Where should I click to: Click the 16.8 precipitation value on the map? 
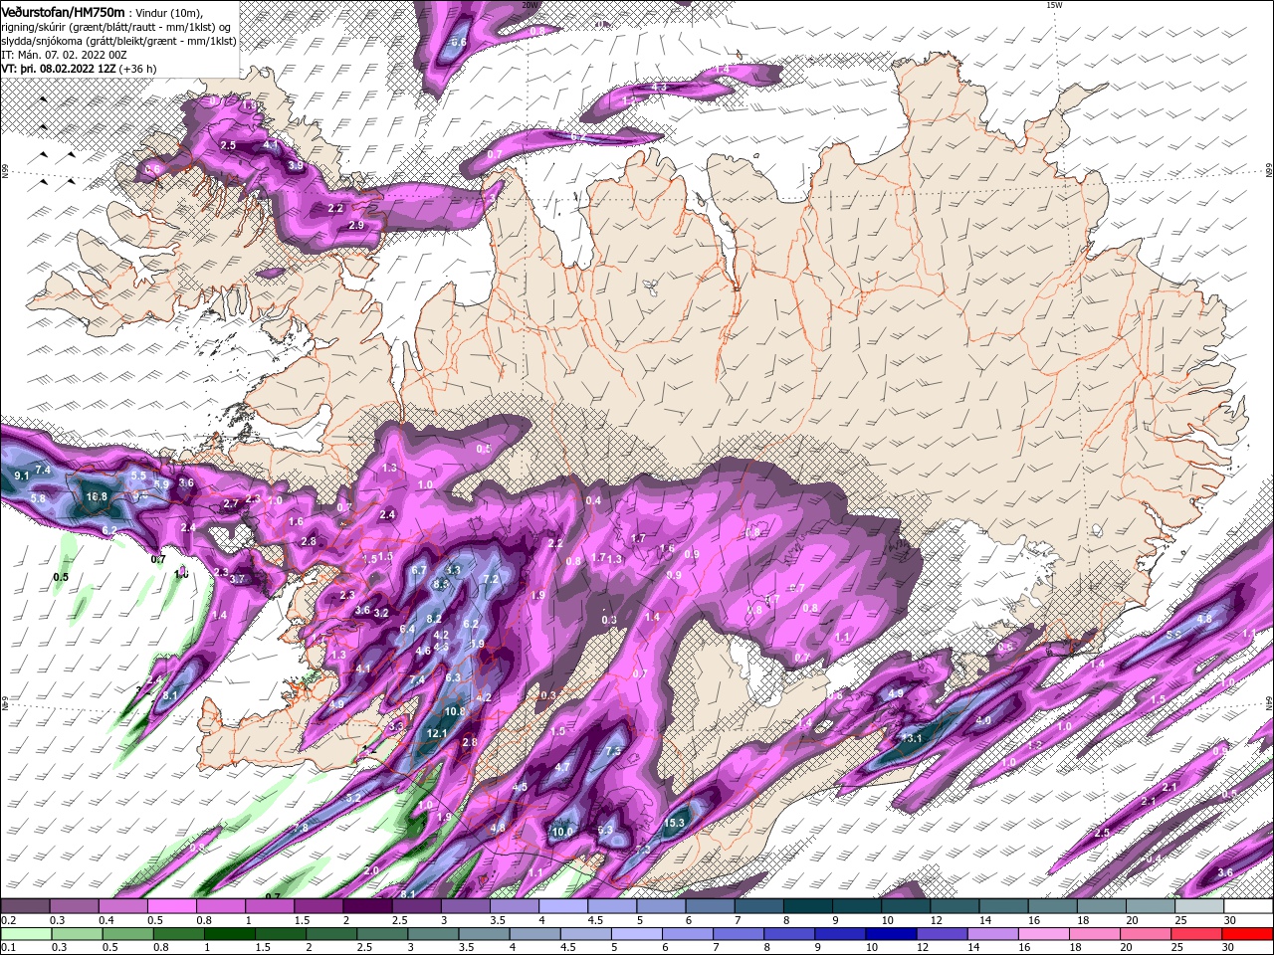97,496
